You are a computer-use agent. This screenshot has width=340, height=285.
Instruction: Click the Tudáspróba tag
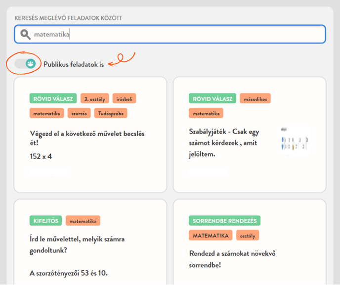tap(111, 113)
